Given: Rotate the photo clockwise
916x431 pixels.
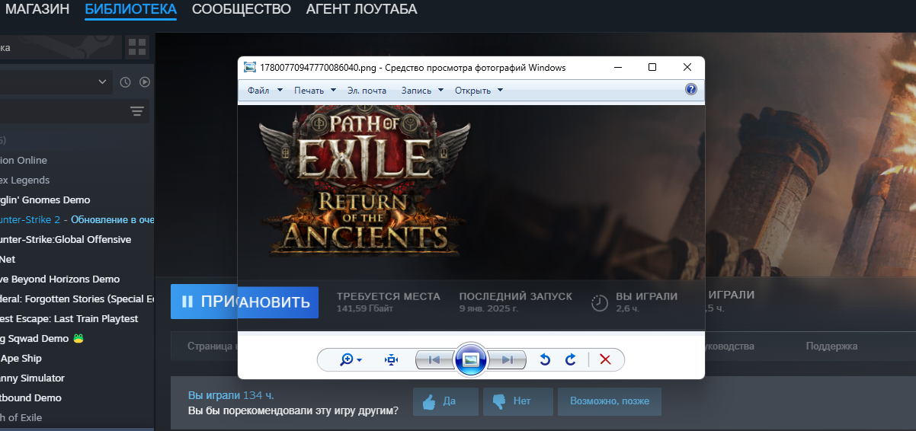Looking at the screenshot, I should pyautogui.click(x=570, y=359).
